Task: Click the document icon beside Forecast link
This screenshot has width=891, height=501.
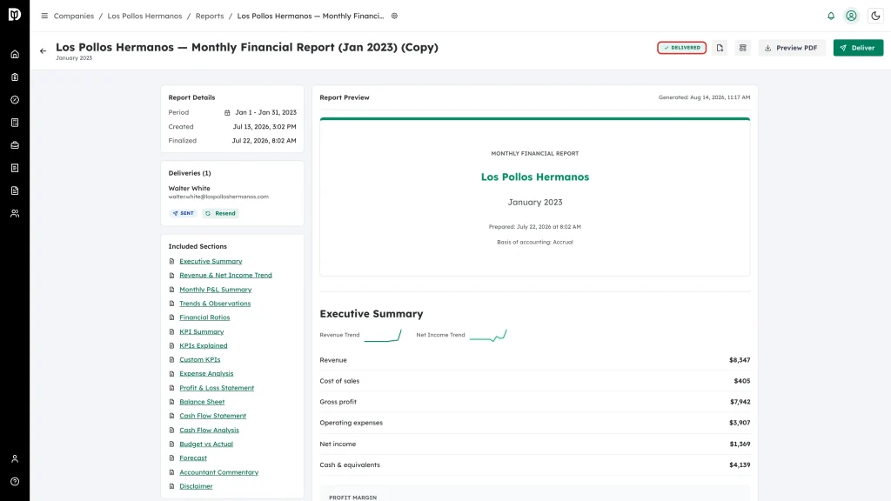Action: click(171, 458)
